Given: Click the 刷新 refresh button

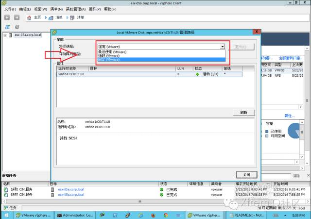Looking at the screenshot, I should (244, 113).
